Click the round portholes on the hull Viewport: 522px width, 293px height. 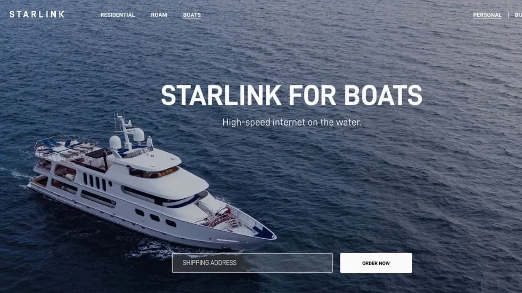[x=155, y=218]
